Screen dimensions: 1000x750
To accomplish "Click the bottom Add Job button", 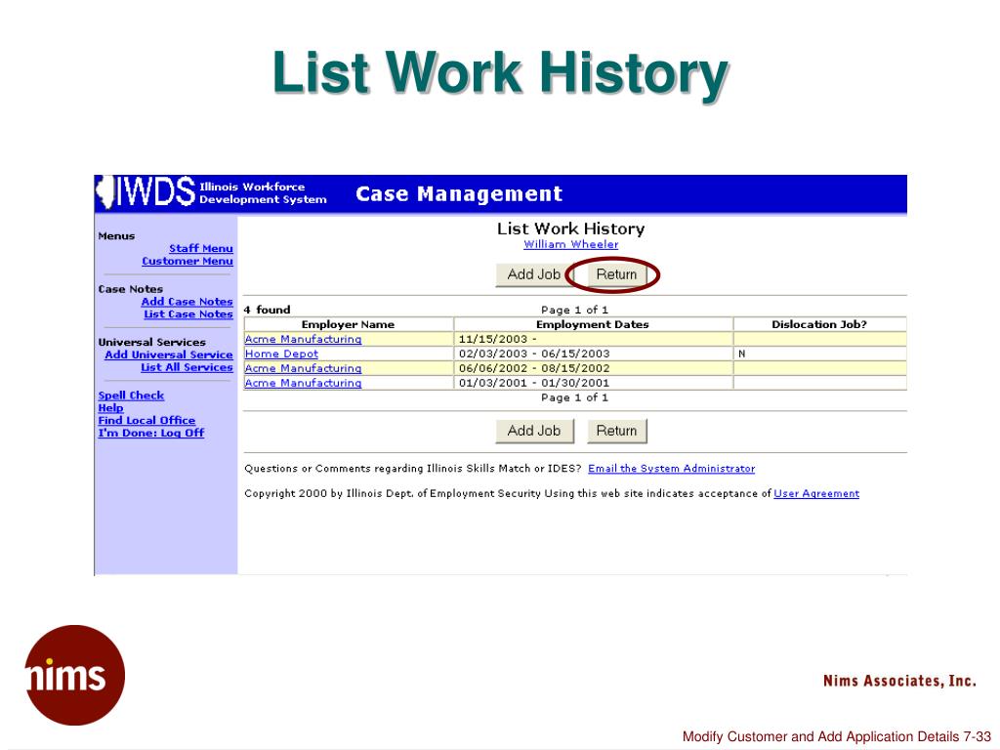I will coord(534,431).
